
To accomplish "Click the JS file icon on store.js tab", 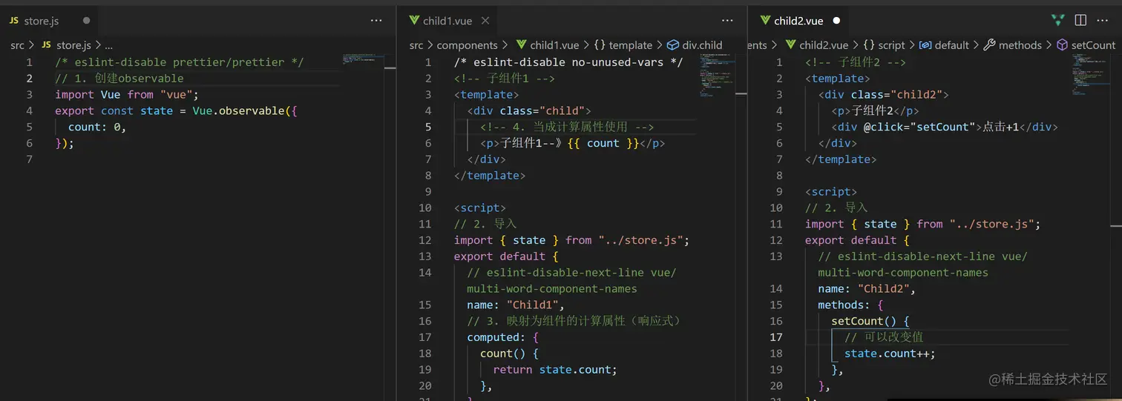I will pyautogui.click(x=14, y=21).
